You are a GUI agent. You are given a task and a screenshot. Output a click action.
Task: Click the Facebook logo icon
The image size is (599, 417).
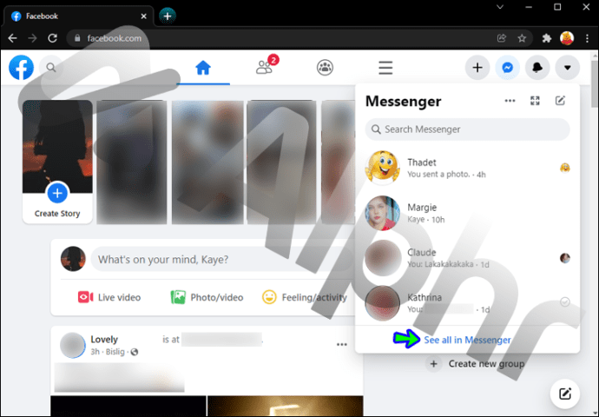tap(22, 68)
